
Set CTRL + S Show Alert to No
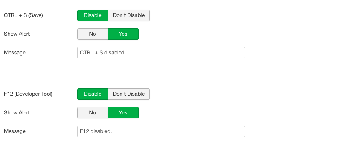93,34
